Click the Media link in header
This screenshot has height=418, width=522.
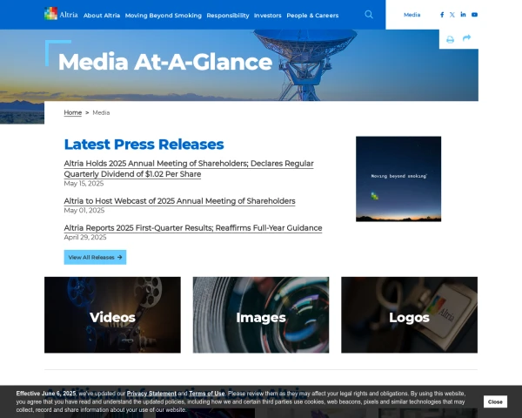click(x=412, y=15)
